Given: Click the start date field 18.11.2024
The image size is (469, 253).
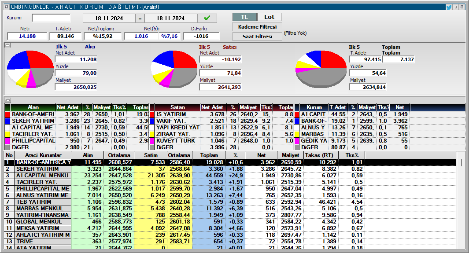Looking at the screenshot, I should coord(109,18).
